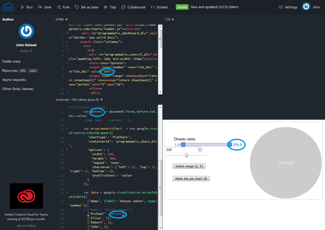Open the HTML panel dropdown
The width and height of the screenshot is (325, 230).
pos(62,19)
